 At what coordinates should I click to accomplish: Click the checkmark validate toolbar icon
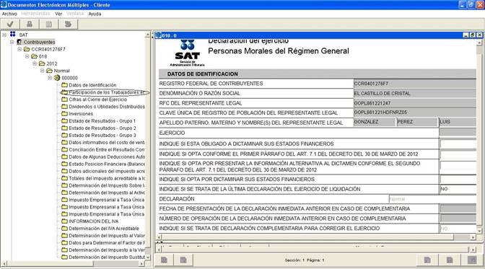(10, 24)
